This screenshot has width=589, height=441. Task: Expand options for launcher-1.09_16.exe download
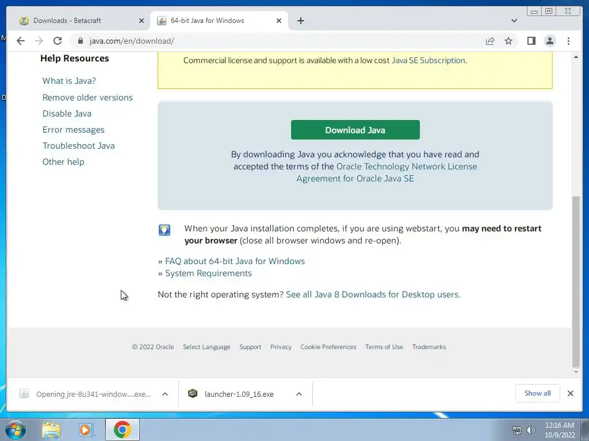click(x=299, y=394)
